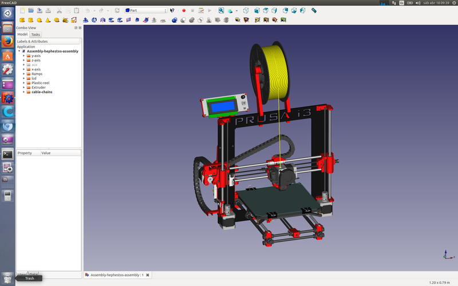Select the Assembly-hephestos-assembly : 1 document tab
The width and height of the screenshot is (458, 286).
click(116, 275)
